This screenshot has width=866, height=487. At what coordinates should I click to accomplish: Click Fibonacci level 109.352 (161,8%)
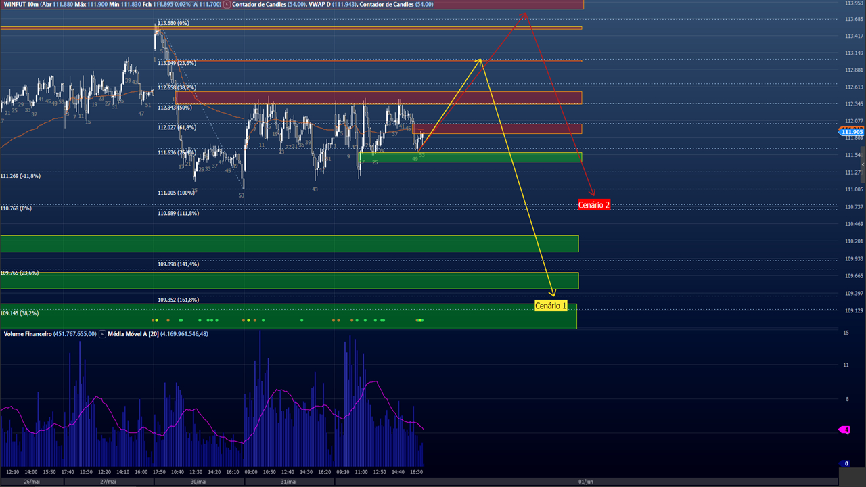[x=178, y=300]
